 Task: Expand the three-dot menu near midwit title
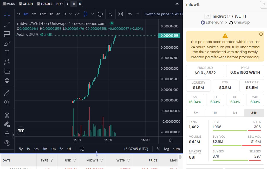[x=264, y=5]
